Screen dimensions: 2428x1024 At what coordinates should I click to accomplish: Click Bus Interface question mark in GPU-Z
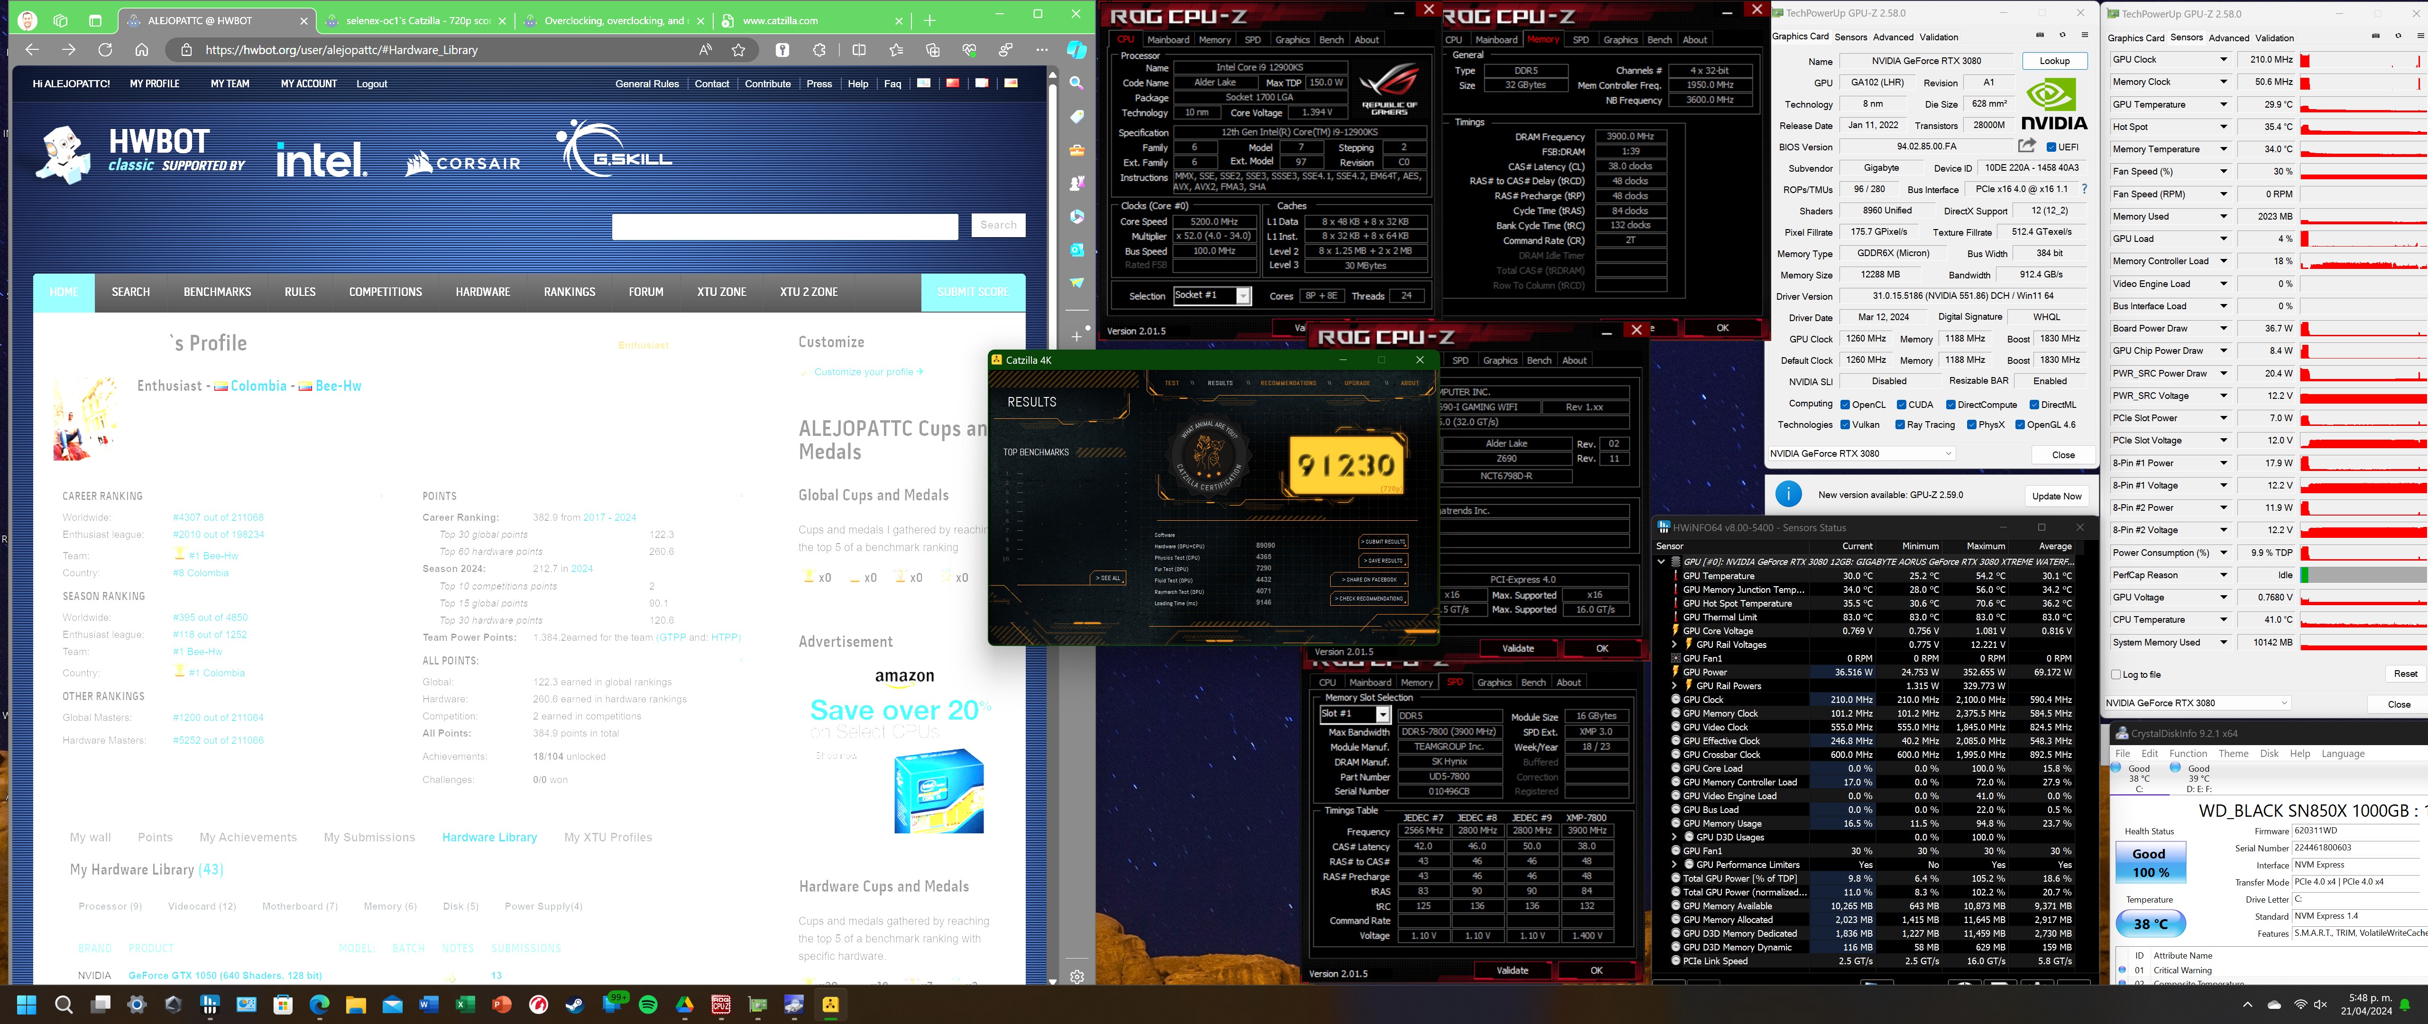[x=2084, y=189]
